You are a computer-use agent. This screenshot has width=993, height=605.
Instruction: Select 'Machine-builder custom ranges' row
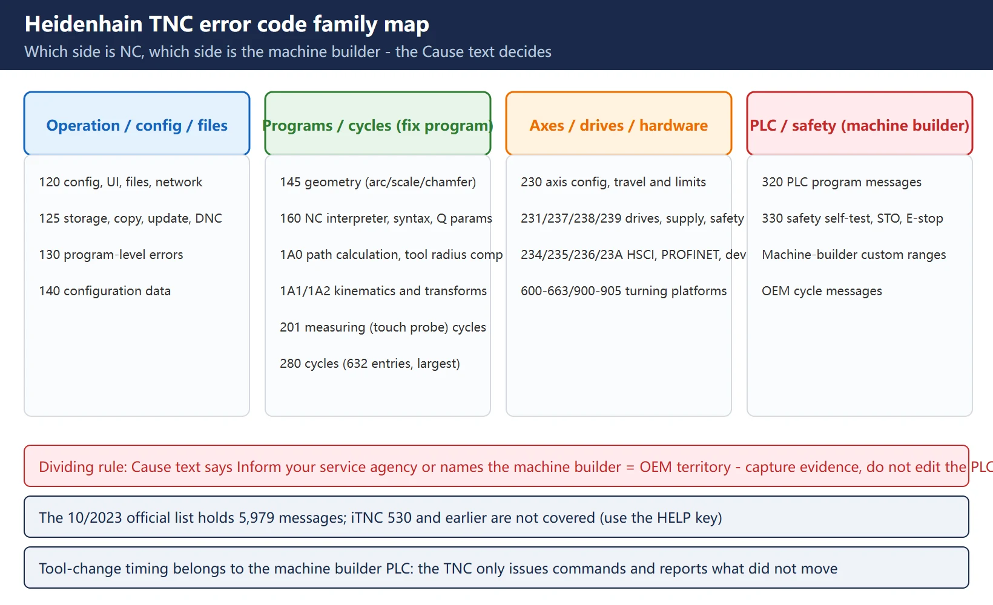point(854,255)
